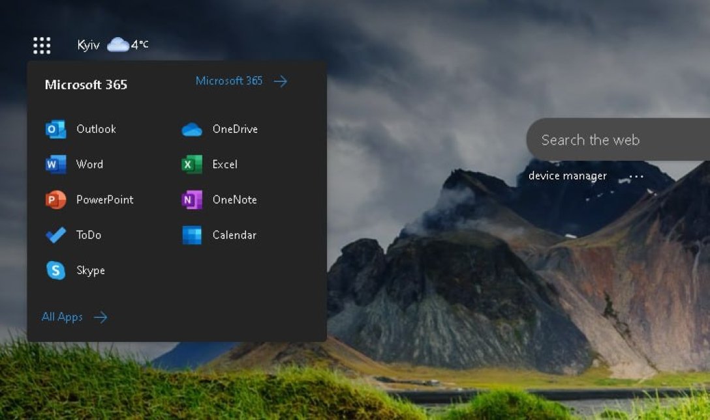Click the ToDo checkmark icon
This screenshot has width=710, height=420.
(55, 235)
